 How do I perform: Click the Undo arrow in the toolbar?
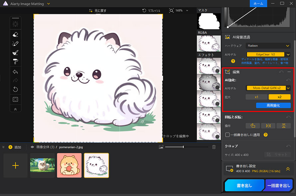[x=15, y=72]
